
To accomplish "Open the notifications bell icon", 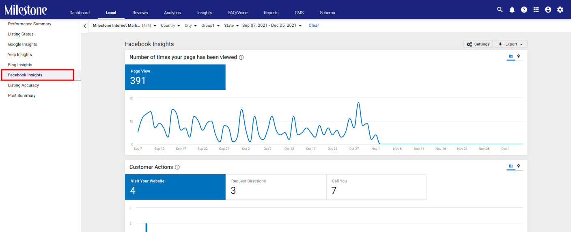I will (x=512, y=10).
